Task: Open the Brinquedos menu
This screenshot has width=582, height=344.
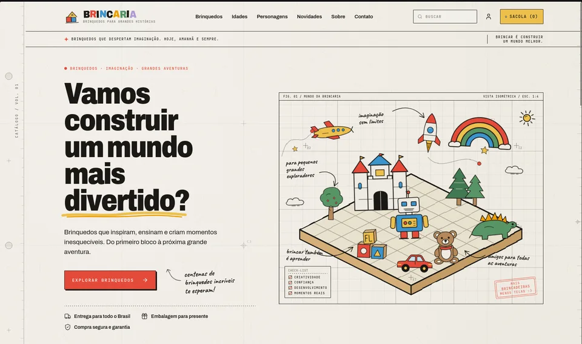Action: pyautogui.click(x=209, y=17)
